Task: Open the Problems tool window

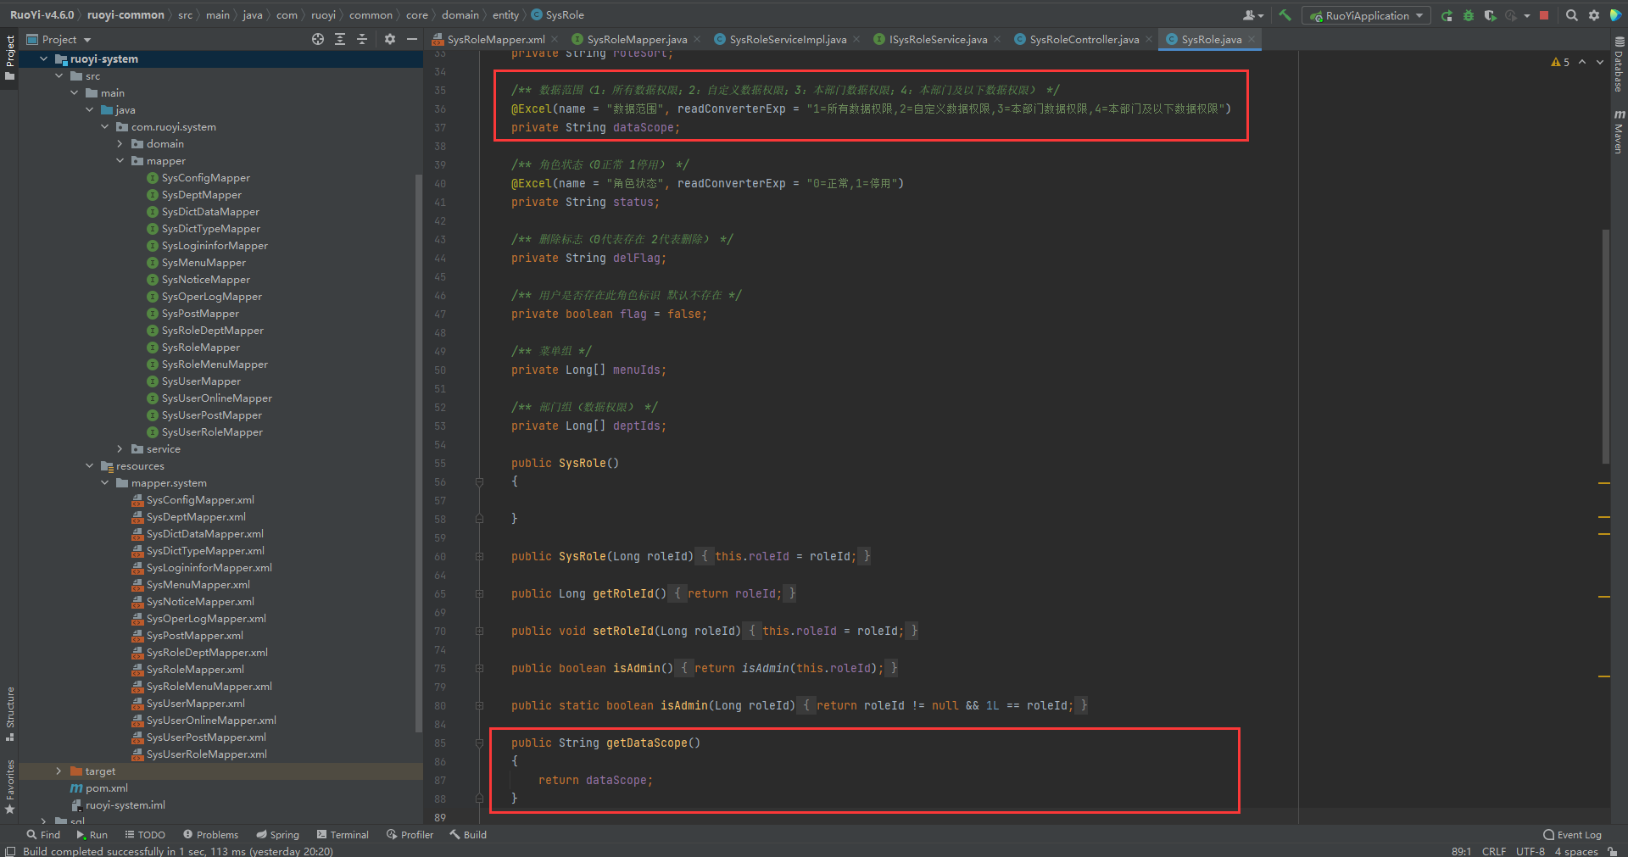Action: 210,835
